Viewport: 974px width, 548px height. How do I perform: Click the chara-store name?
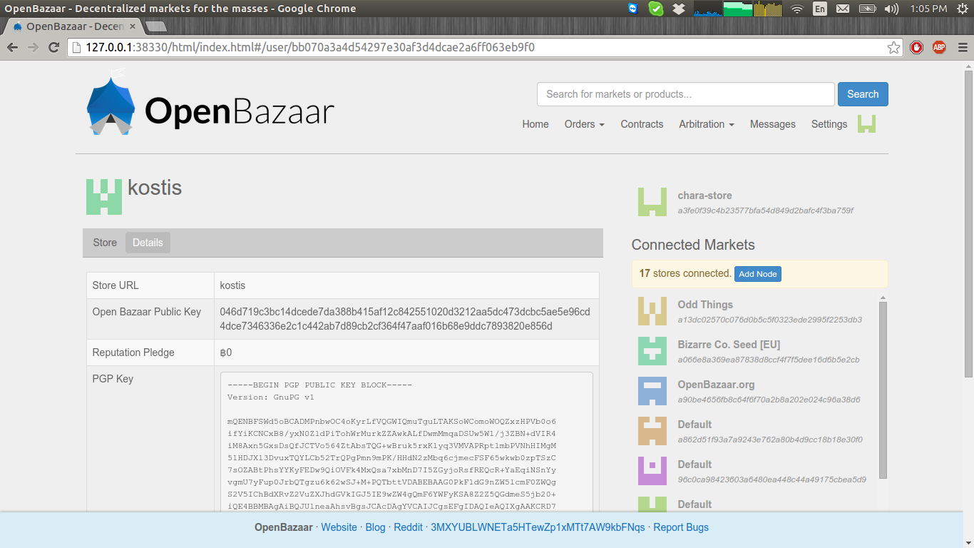(x=704, y=196)
